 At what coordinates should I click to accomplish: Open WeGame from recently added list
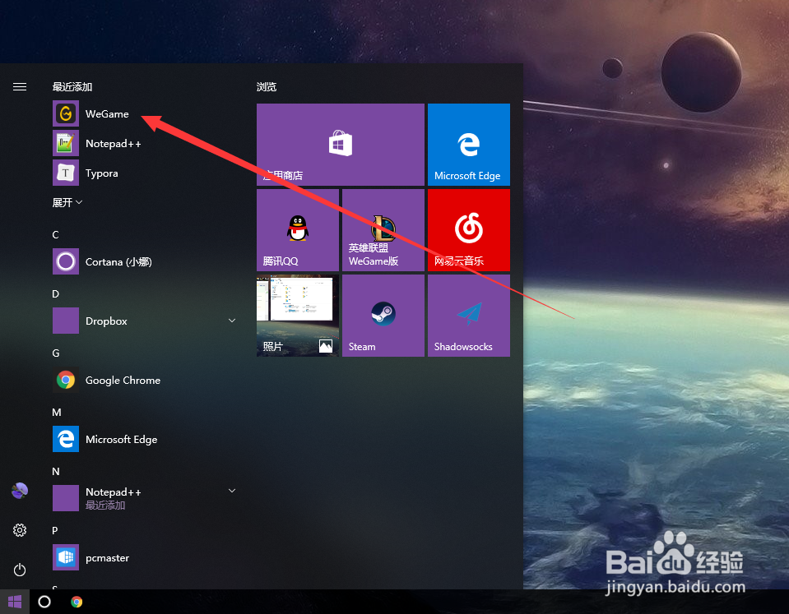[x=143, y=113]
